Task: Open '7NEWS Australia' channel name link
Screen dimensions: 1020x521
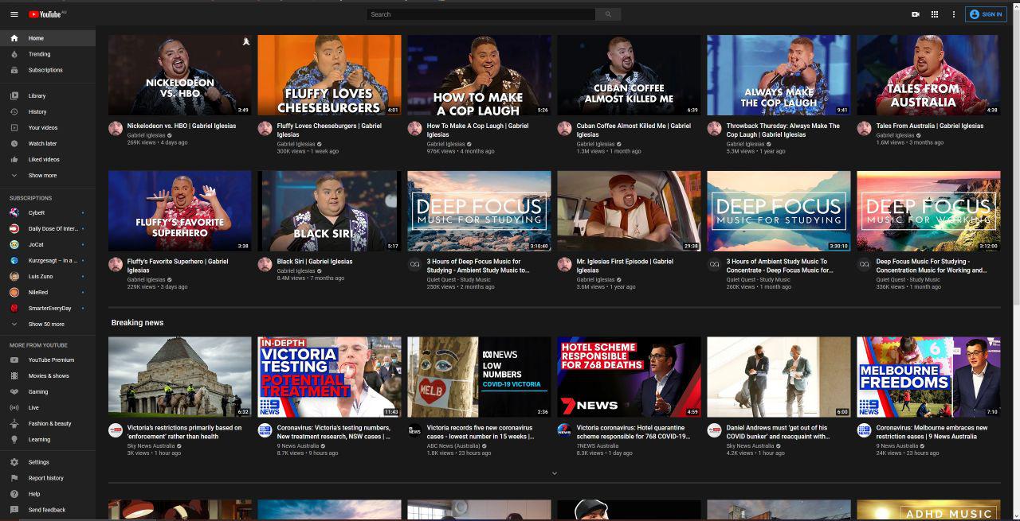Action: [597, 445]
